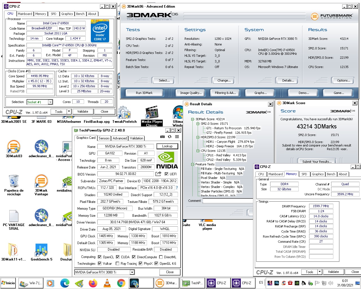This screenshot has width=361, height=289.
Task: Launch Firefox from the taskbar
Action: pyautogui.click(x=93, y=283)
